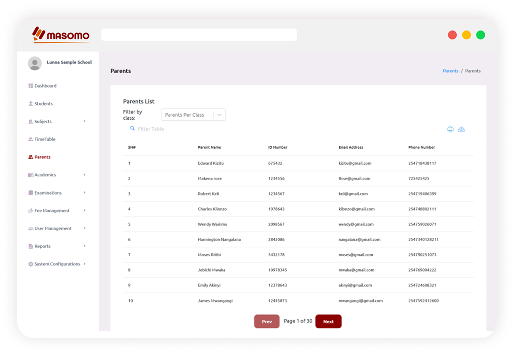Image resolution: width=514 pixels, height=354 pixels.
Task: Follow the blue Parents breadcrumb link
Action: coord(450,71)
